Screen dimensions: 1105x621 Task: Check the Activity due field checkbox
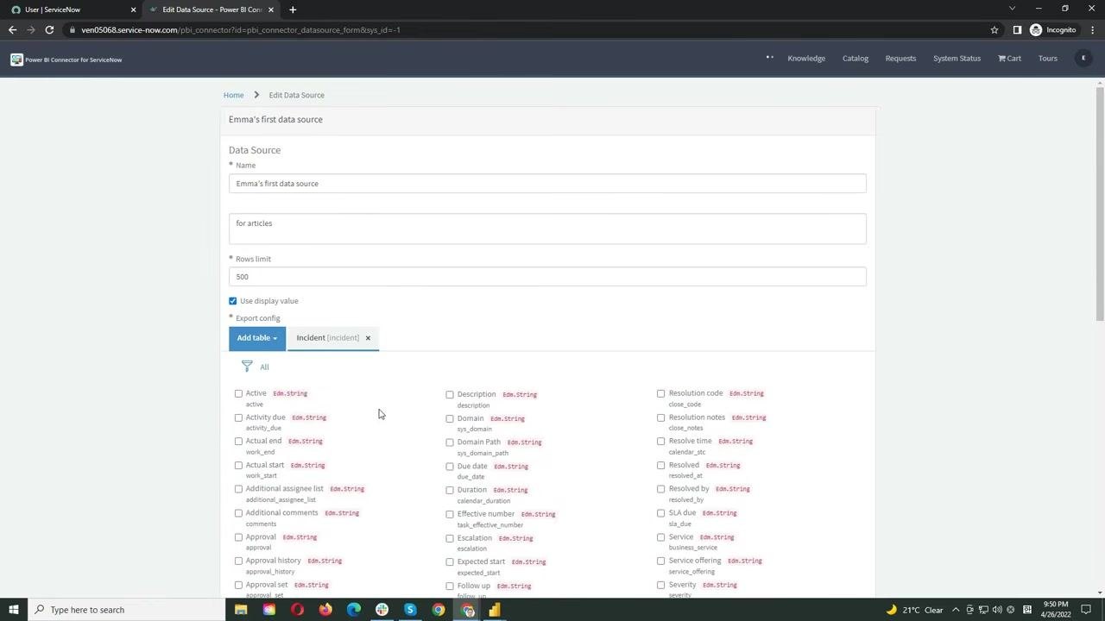pyautogui.click(x=238, y=417)
